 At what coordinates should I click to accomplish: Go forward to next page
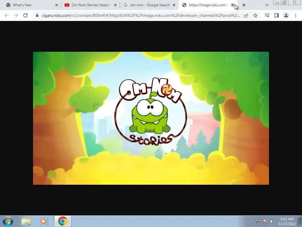pos(16,15)
